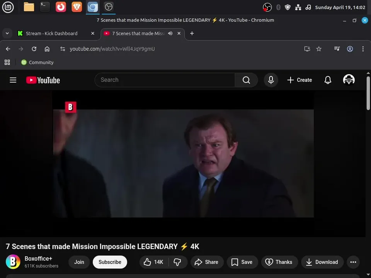
Task: Close the YouTube video tab
Action: click(x=179, y=33)
